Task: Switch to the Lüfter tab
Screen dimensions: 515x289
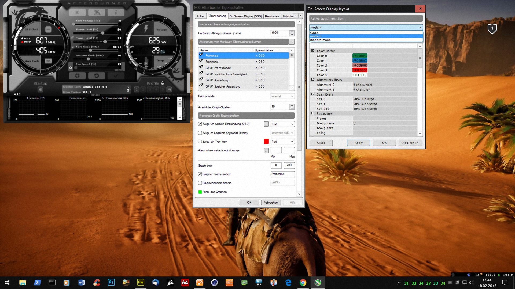Action: (201, 16)
